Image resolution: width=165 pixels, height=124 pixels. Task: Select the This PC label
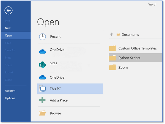tap(55, 89)
